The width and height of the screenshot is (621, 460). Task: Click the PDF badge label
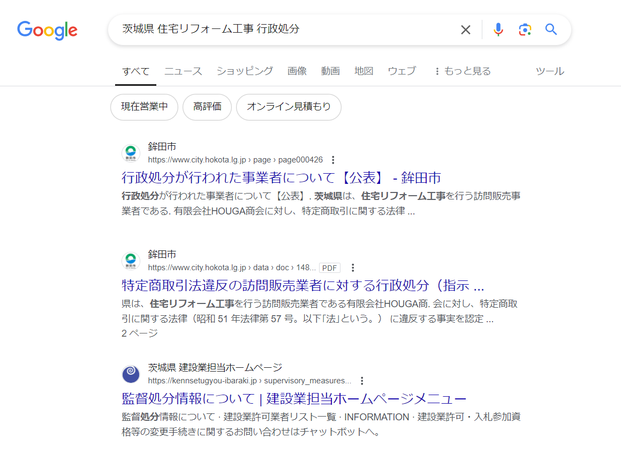pyautogui.click(x=330, y=268)
